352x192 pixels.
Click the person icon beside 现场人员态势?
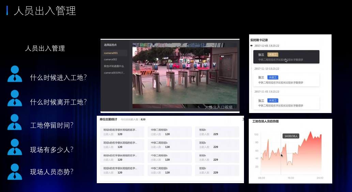[x=15, y=172]
